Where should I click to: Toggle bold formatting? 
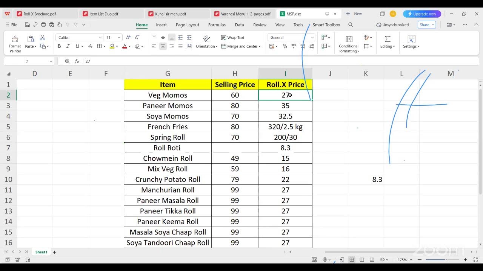tap(59, 46)
